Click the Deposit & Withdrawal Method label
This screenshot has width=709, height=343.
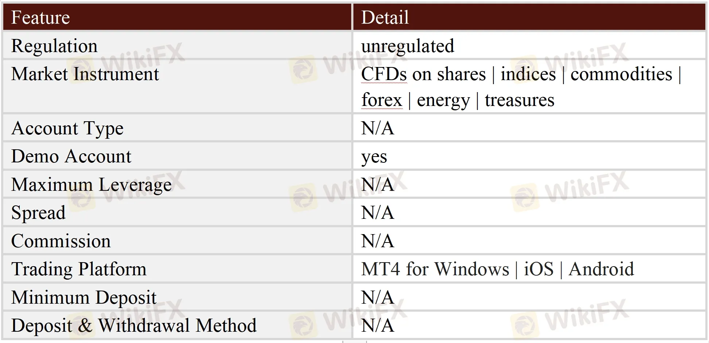coord(134,325)
